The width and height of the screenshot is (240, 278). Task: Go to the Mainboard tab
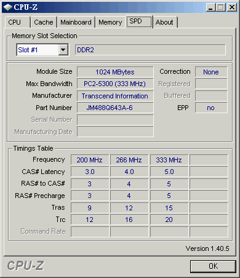(x=76, y=22)
